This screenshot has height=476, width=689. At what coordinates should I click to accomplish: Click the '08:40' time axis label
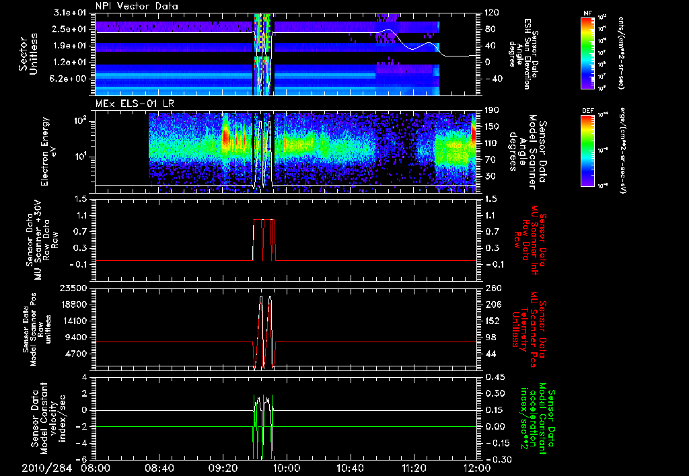pyautogui.click(x=159, y=468)
